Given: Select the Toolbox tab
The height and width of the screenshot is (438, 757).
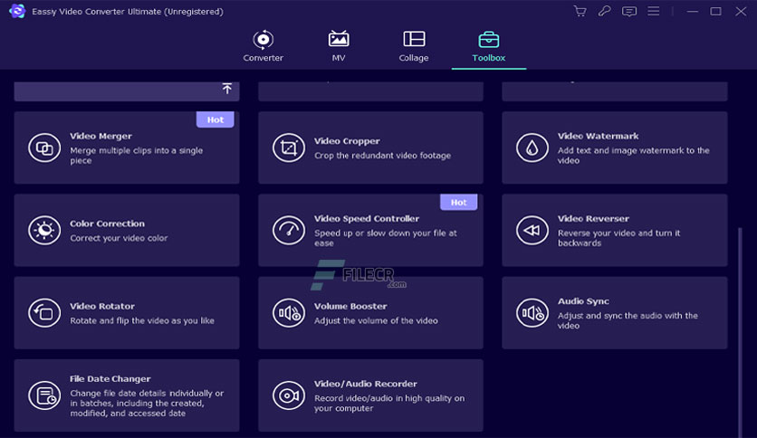Looking at the screenshot, I should 489,46.
